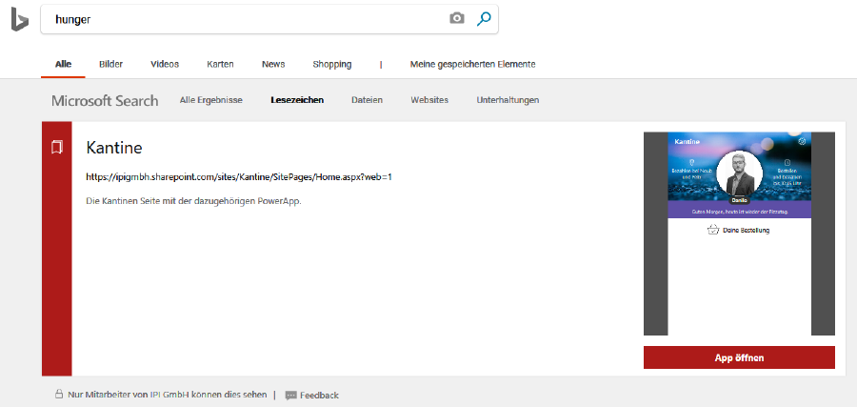Click the settings icon in Kantine app preview
This screenshot has width=857, height=407.
pos(802,141)
